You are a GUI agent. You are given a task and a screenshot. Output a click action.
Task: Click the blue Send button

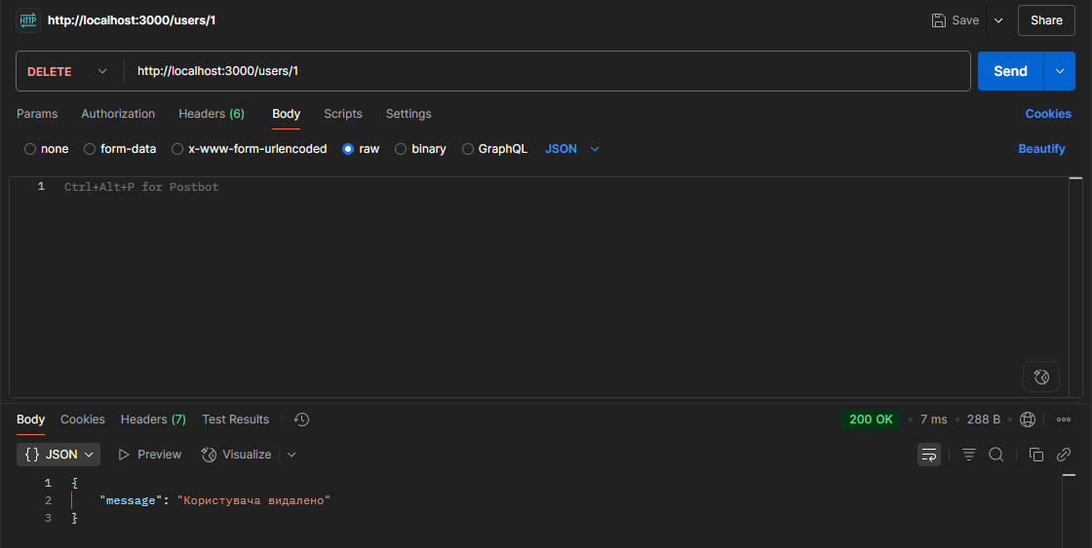coord(1010,71)
